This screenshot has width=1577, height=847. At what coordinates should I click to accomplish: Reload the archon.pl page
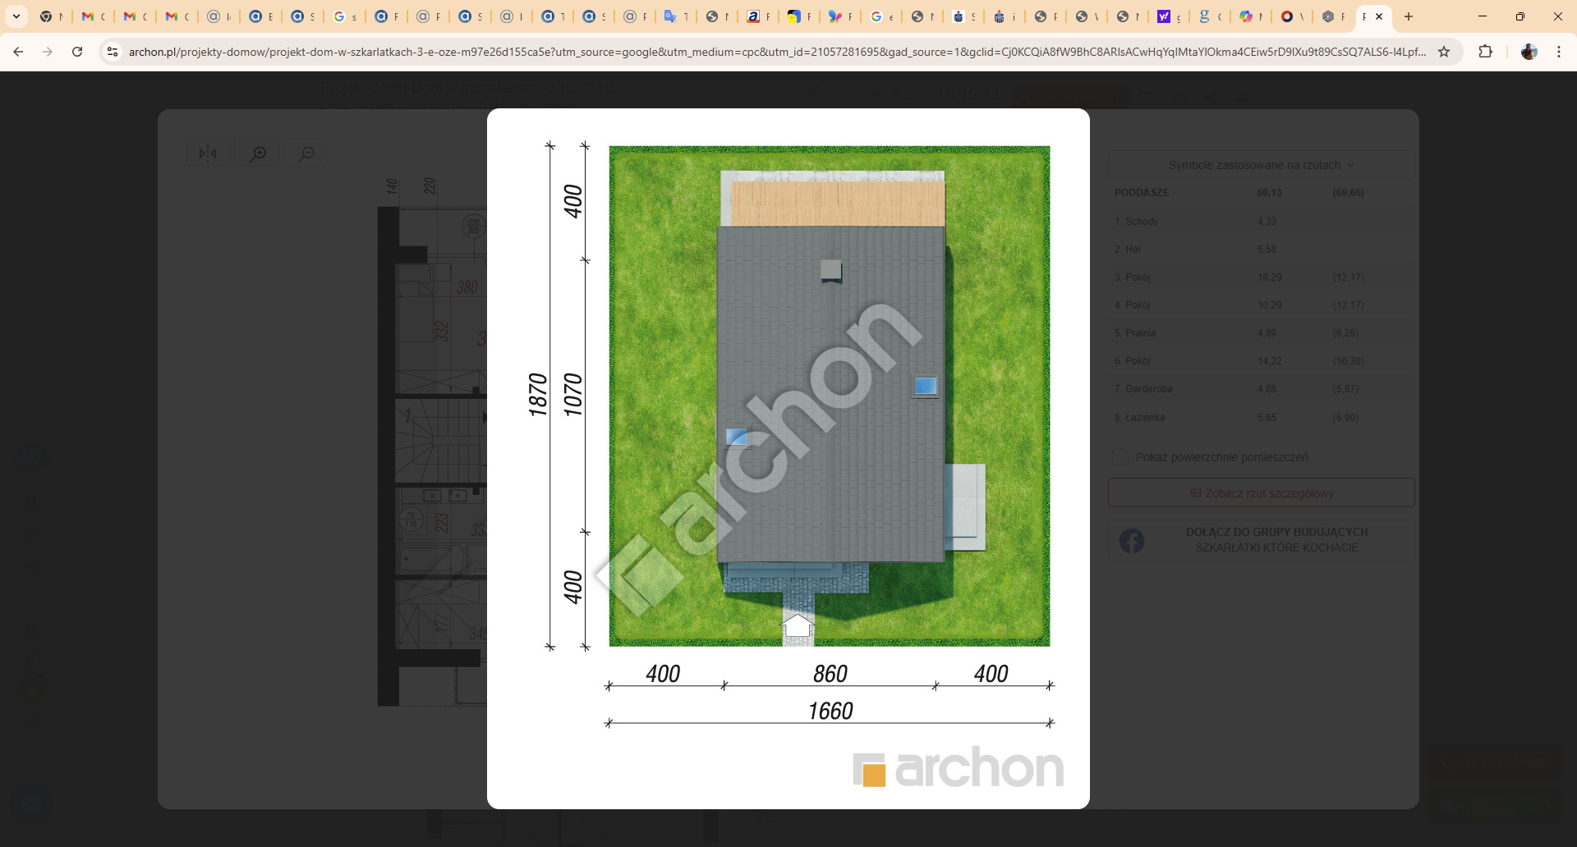[x=77, y=52]
